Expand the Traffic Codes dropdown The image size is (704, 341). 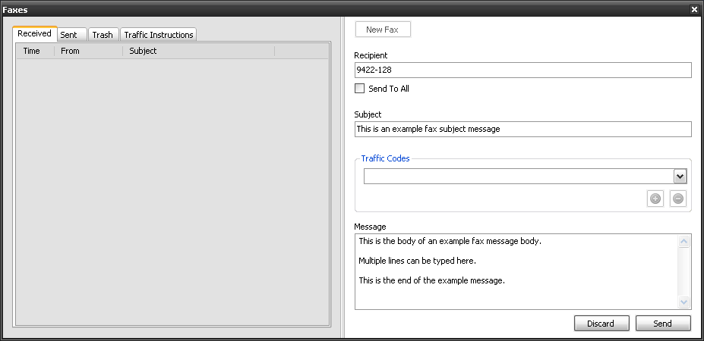pyautogui.click(x=680, y=176)
